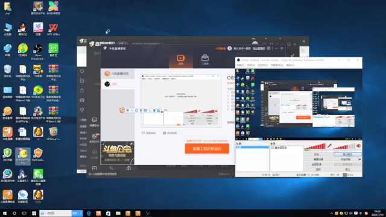386x217 pixels.
Task: Adjust the OBS microphone volume meter
Action: [315, 146]
